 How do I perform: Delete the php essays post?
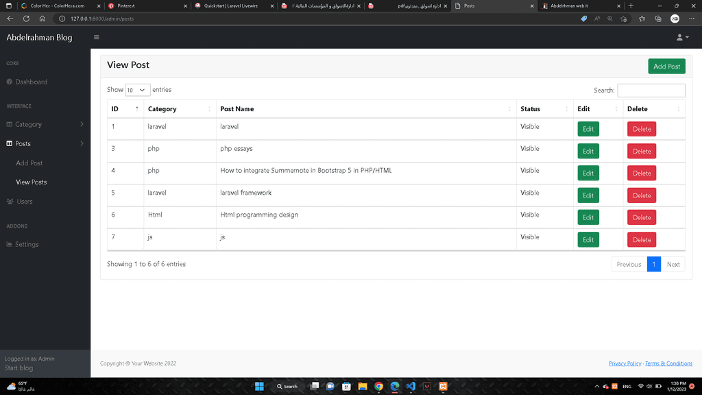point(642,152)
